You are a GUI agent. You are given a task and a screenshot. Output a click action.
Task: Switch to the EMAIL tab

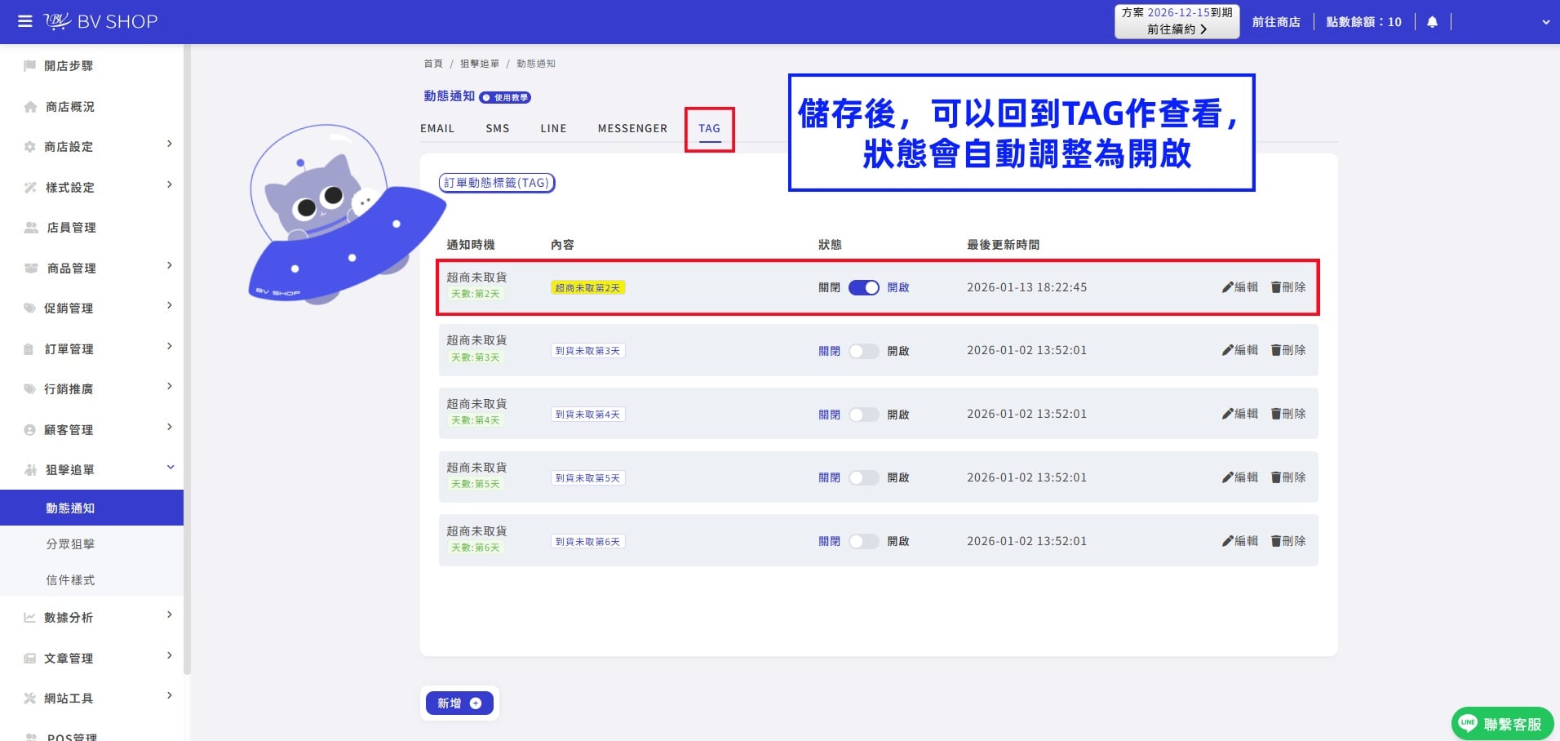437,129
